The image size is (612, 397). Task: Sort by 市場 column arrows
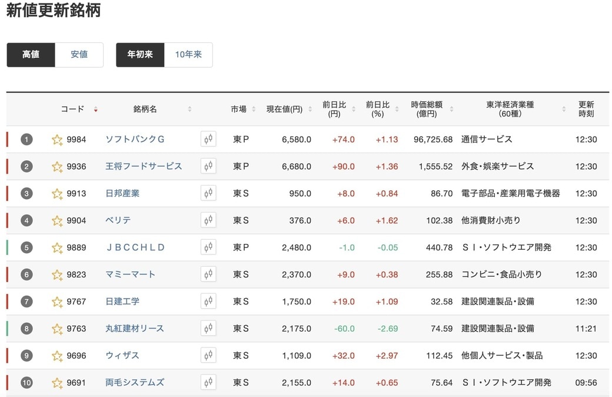254,110
